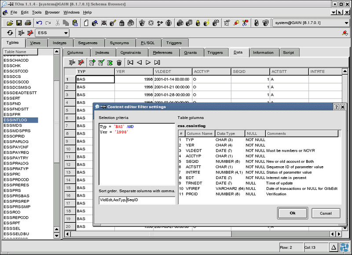Refresh the schema object list

point(10,32)
